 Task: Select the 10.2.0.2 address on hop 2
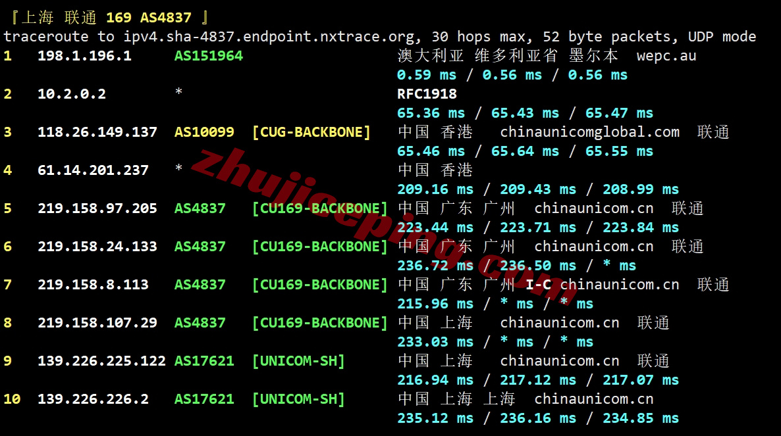71,94
